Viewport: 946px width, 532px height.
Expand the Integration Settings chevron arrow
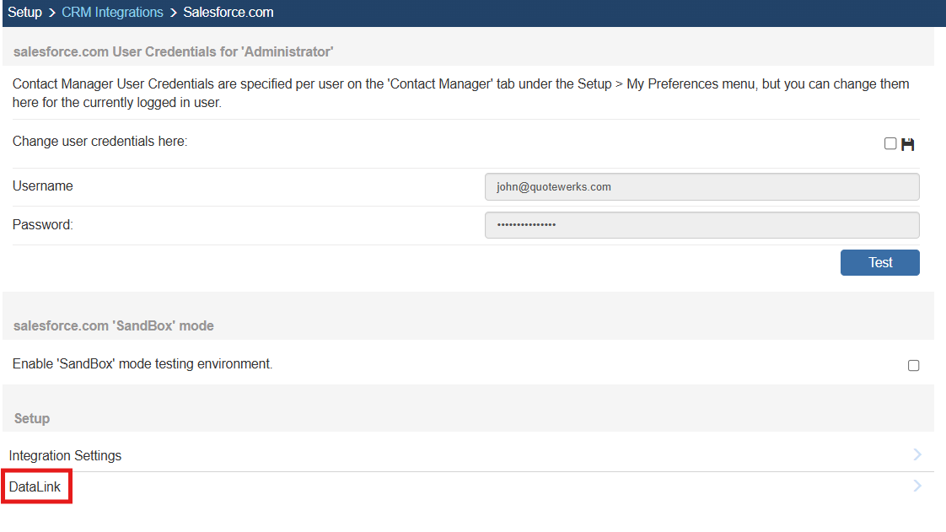[917, 455]
